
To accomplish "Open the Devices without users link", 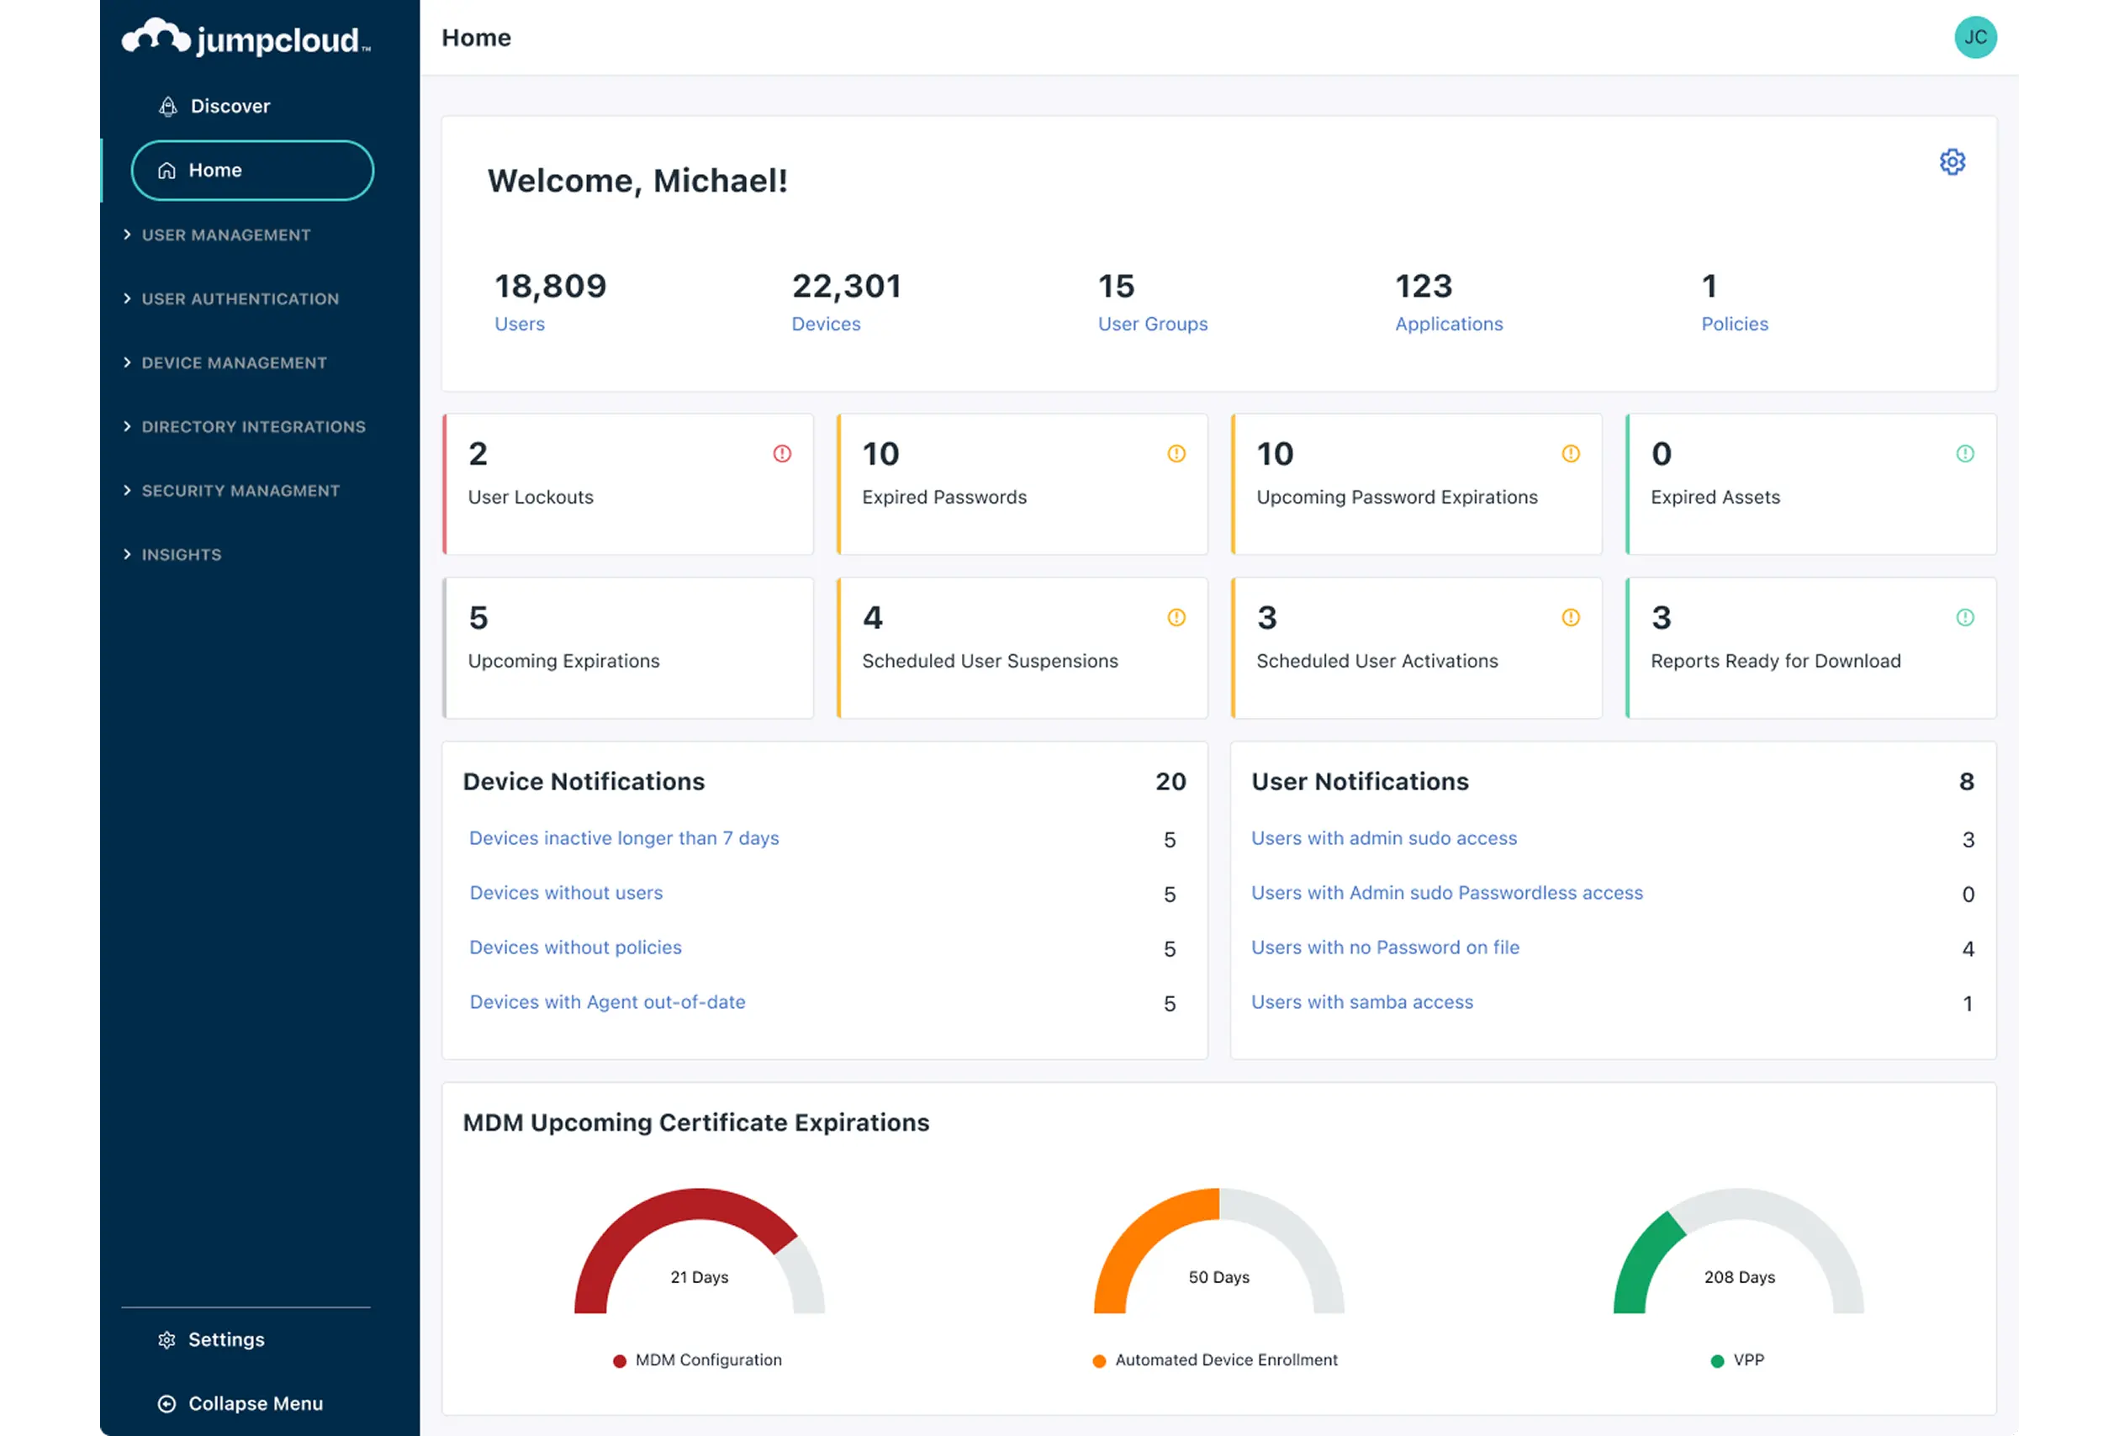I will point(565,893).
